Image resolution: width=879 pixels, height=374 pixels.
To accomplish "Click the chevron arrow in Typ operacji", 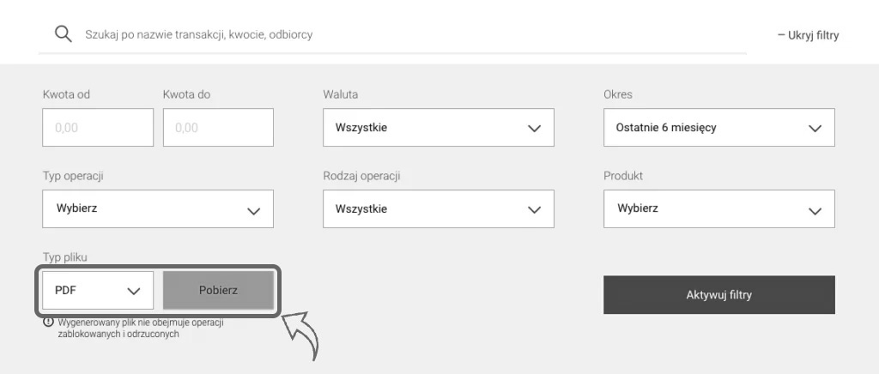I will pos(254,210).
